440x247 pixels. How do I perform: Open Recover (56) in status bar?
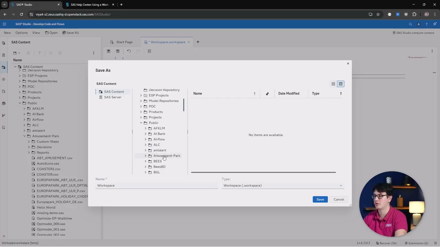point(386,243)
